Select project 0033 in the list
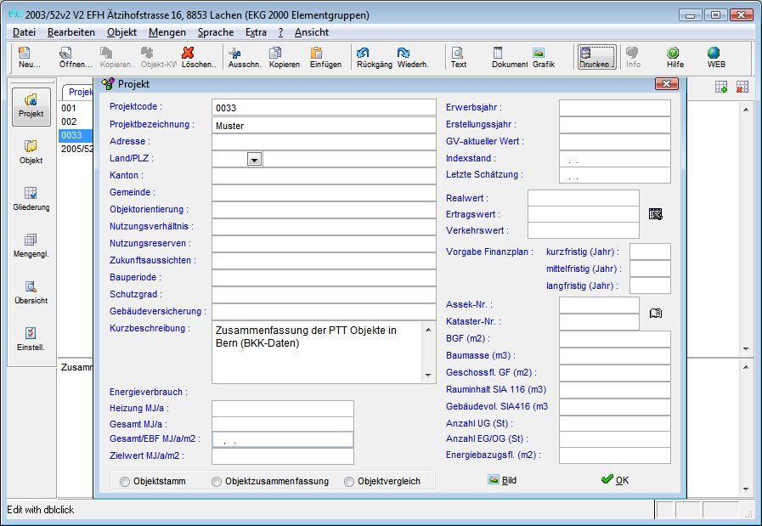Image resolution: width=762 pixels, height=526 pixels. 76,135
